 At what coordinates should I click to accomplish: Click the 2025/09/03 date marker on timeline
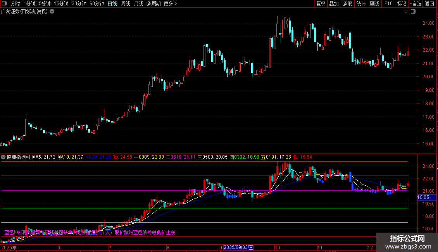pyautogui.click(x=239, y=247)
